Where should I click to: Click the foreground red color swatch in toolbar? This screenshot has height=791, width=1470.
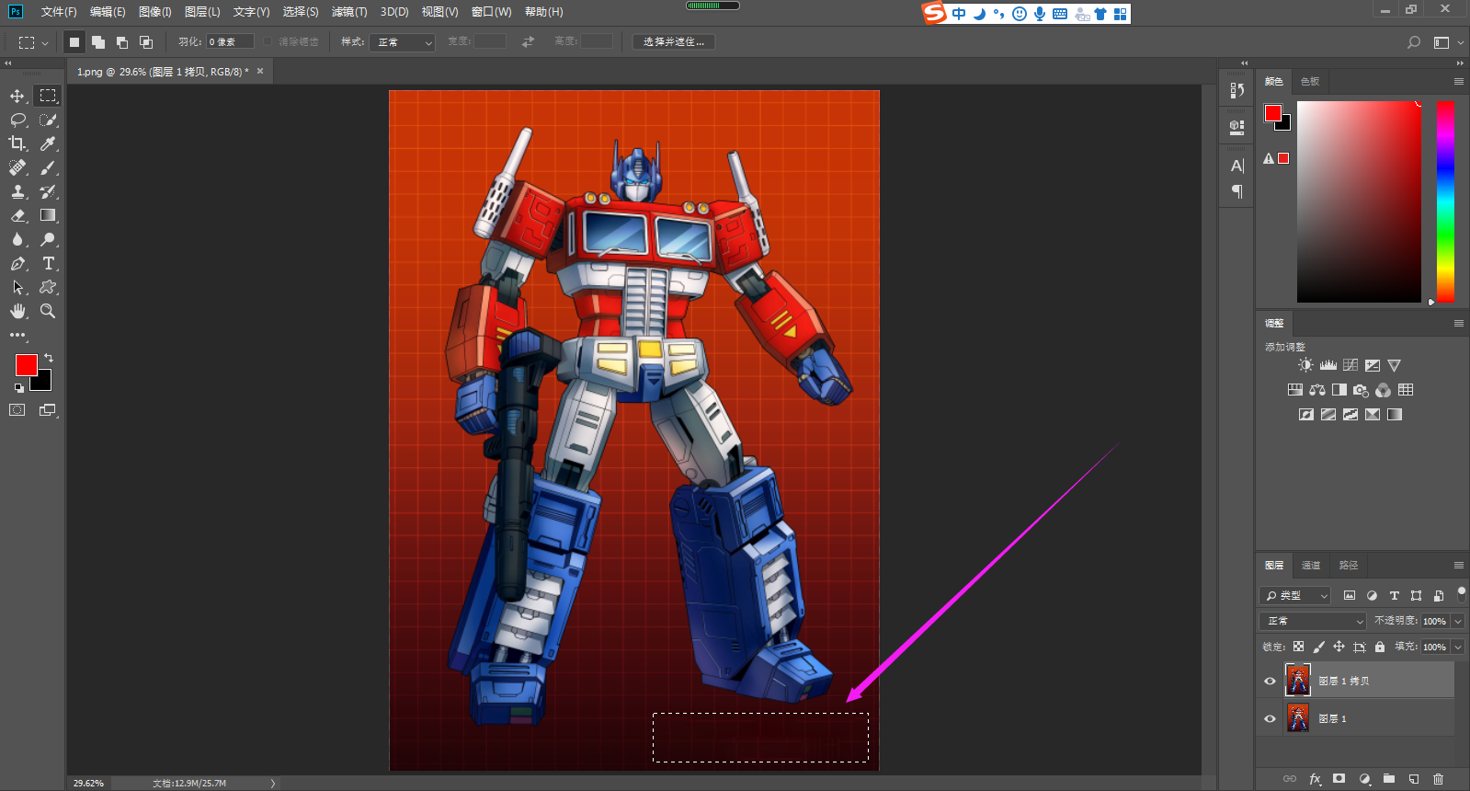click(26, 365)
